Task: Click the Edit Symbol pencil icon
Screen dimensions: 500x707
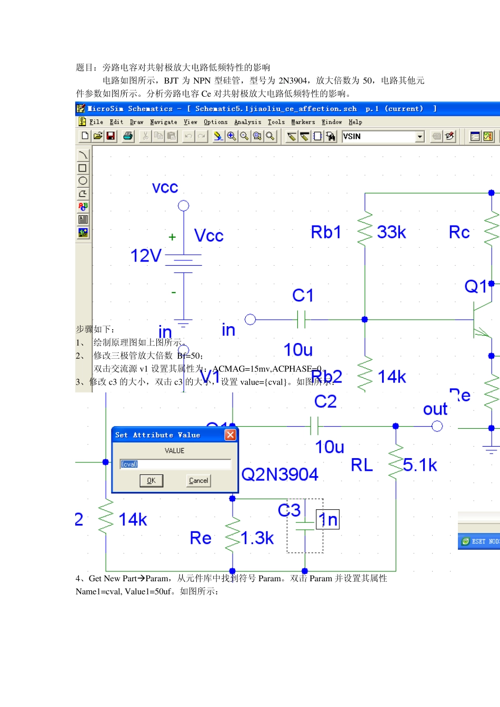Action: (x=449, y=136)
